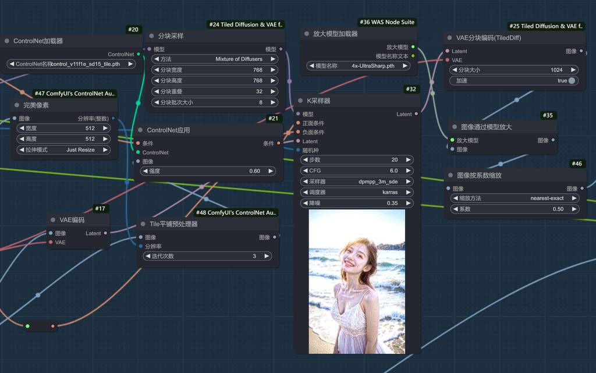
Task: Collapse the ControlNet加载器 node title dot
Action: pyautogui.click(x=7, y=41)
